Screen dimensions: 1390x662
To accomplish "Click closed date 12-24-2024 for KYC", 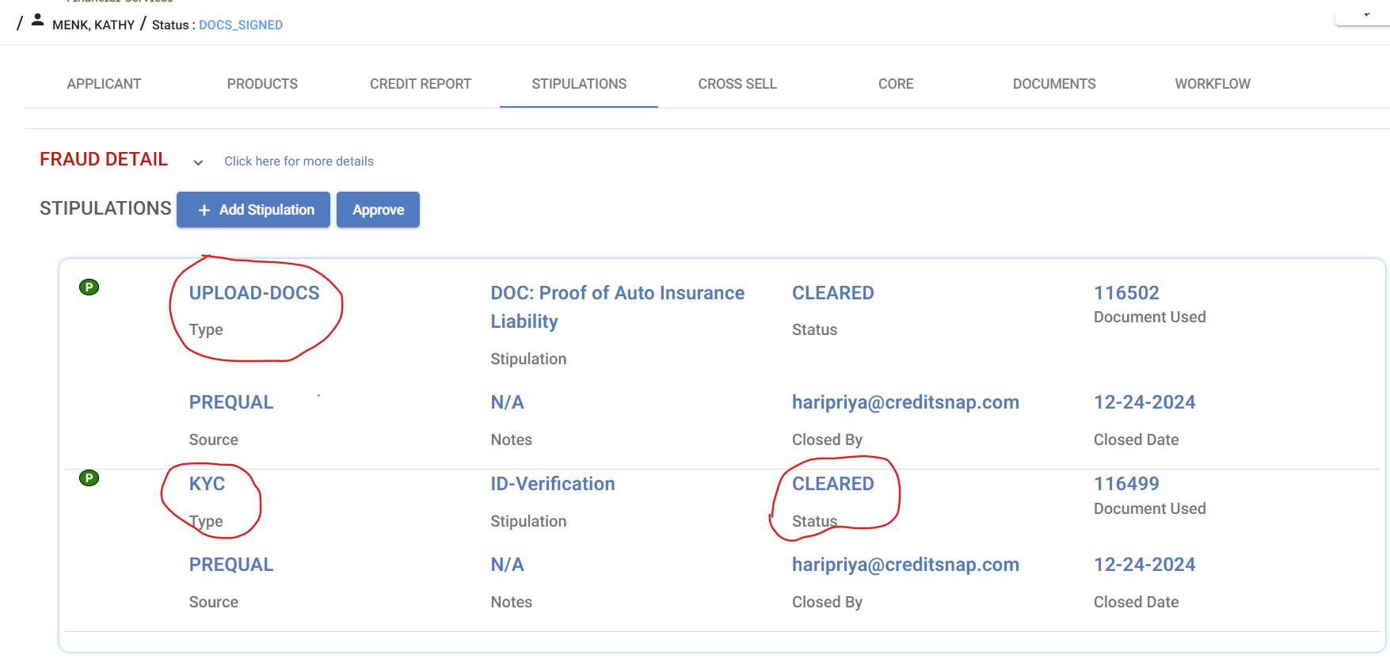I will [x=1144, y=565].
